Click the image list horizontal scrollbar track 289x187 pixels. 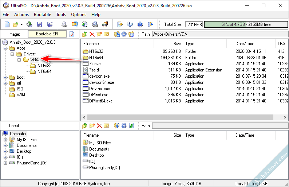pos(180,117)
